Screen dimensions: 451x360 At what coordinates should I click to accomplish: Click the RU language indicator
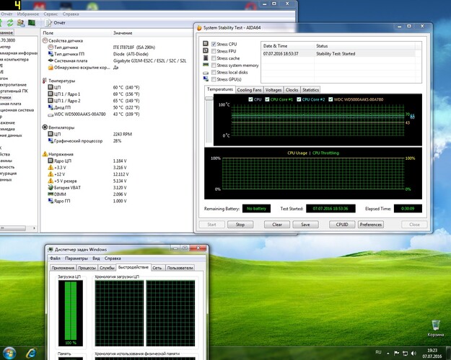(x=378, y=352)
